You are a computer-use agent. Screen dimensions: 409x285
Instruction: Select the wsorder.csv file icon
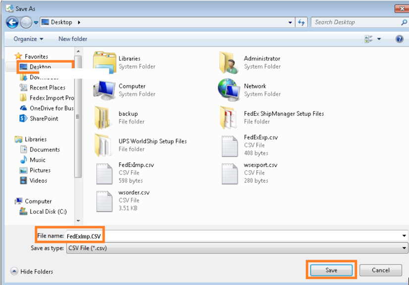pyautogui.click(x=104, y=201)
